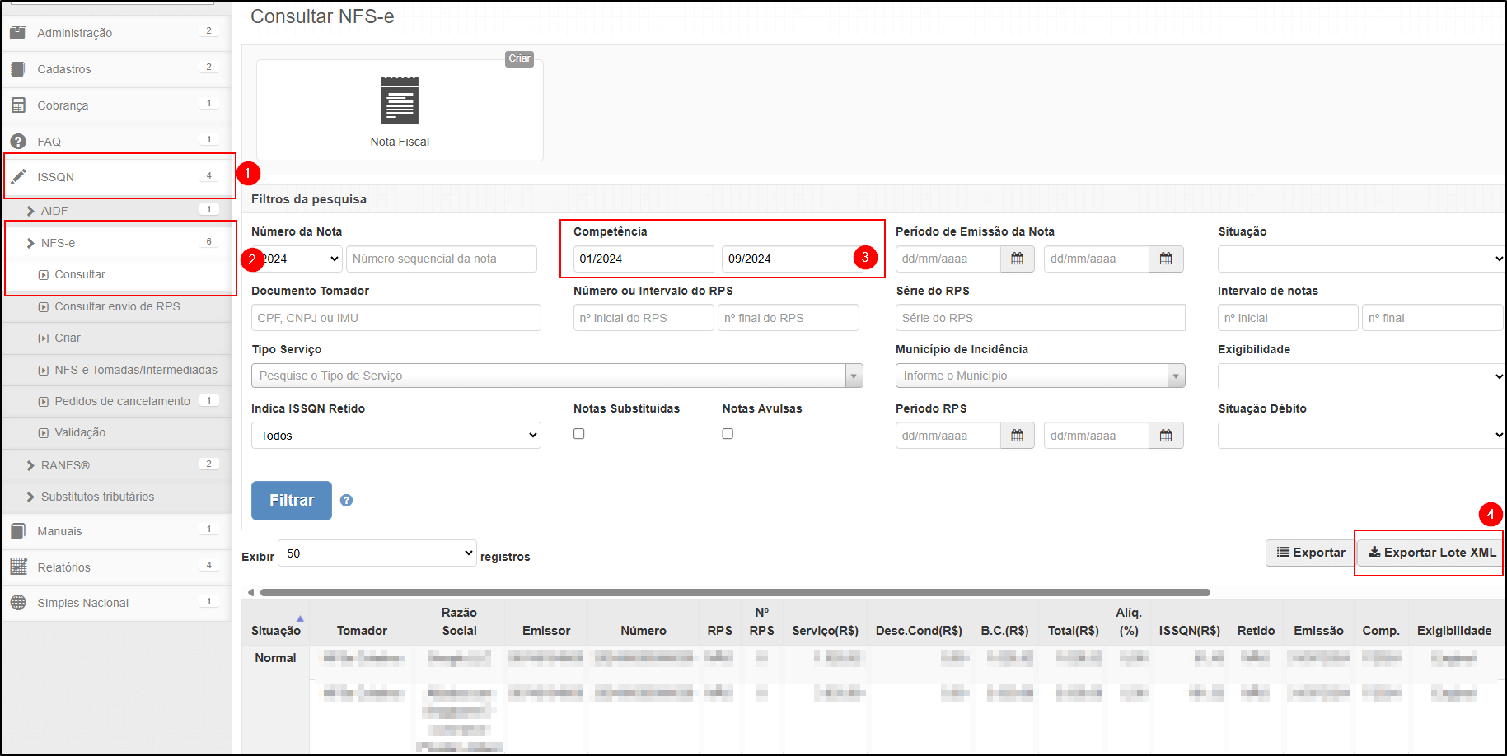Viewport: 1507px width, 756px height.
Task: Open the Tipo Serviço search dropdown
Action: tap(557, 376)
